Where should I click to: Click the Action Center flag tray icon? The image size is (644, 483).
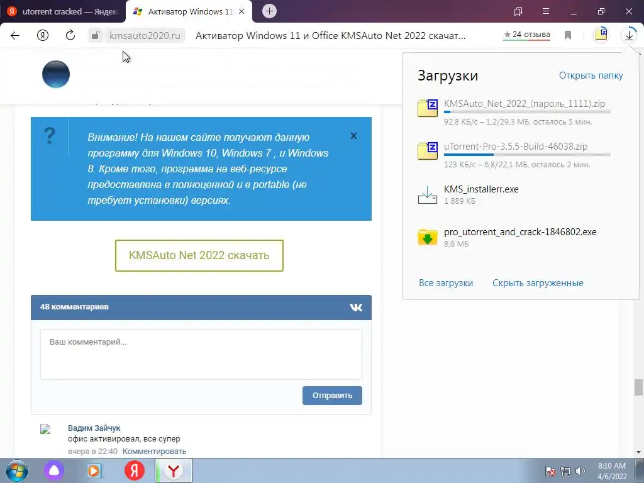pos(550,471)
